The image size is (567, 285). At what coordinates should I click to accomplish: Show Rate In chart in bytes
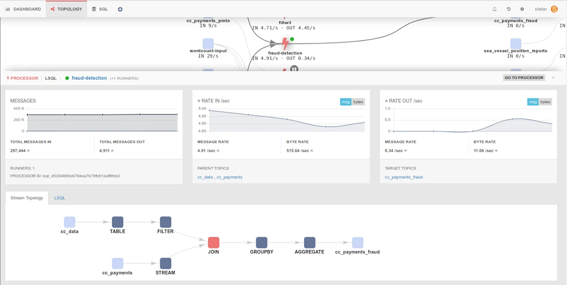[x=358, y=102]
